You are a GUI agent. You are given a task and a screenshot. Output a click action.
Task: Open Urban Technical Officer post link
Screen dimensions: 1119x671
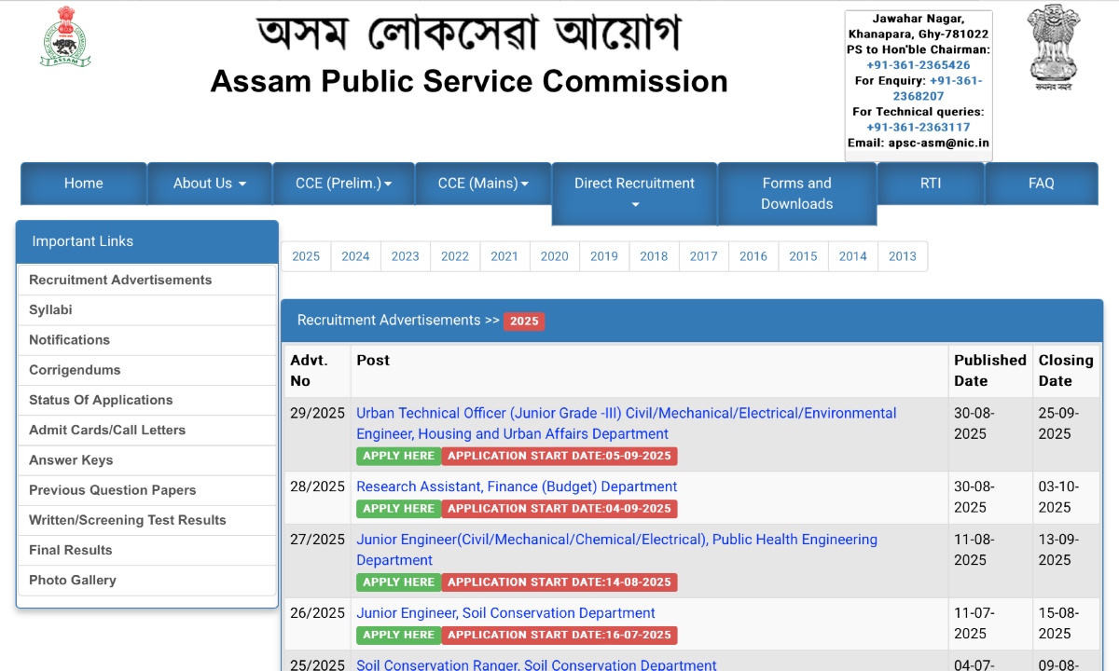627,423
